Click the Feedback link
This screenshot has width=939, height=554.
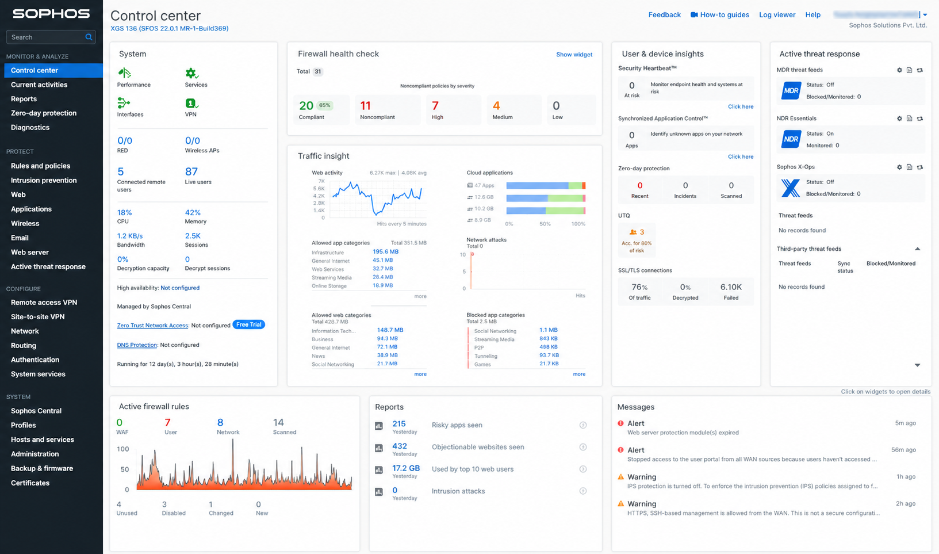coord(664,15)
